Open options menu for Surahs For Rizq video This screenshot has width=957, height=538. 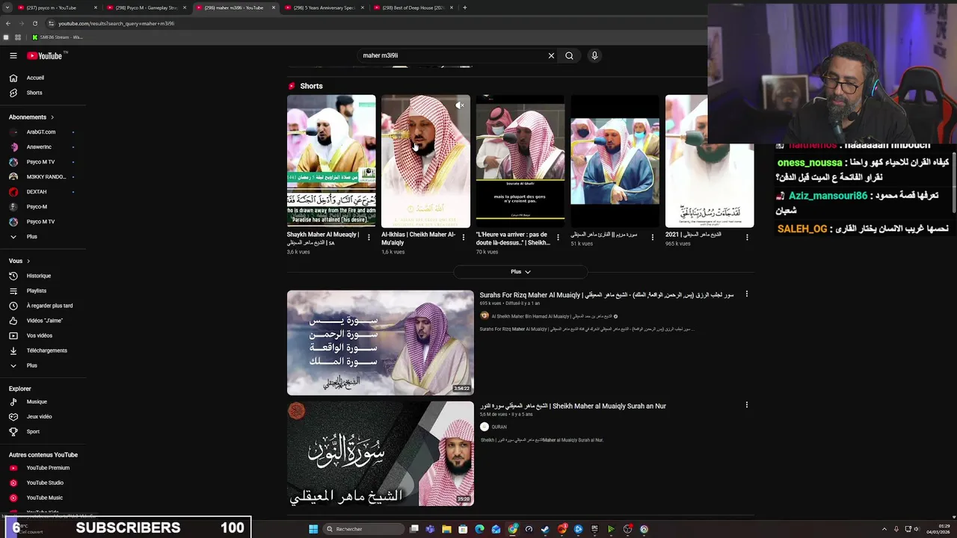click(746, 294)
